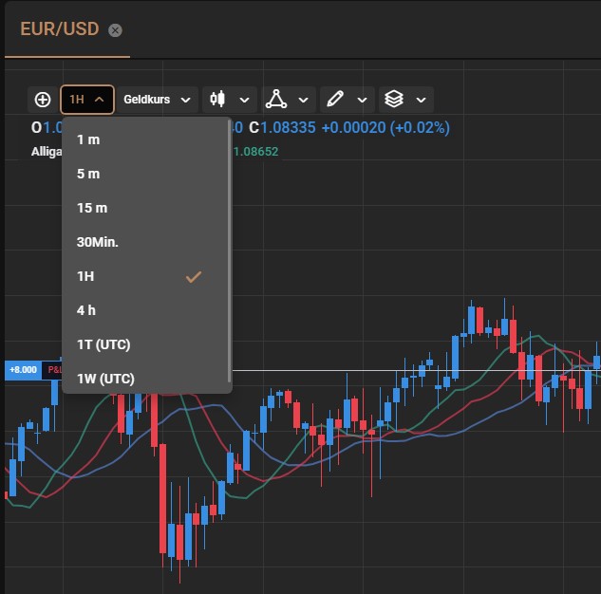Click the candlestick chart type icon

click(x=217, y=99)
